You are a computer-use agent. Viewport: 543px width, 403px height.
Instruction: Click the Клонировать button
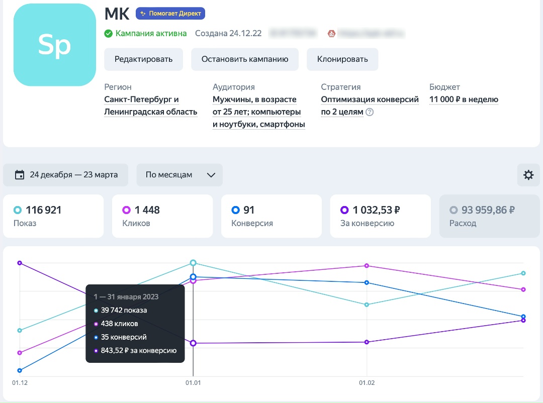click(342, 59)
